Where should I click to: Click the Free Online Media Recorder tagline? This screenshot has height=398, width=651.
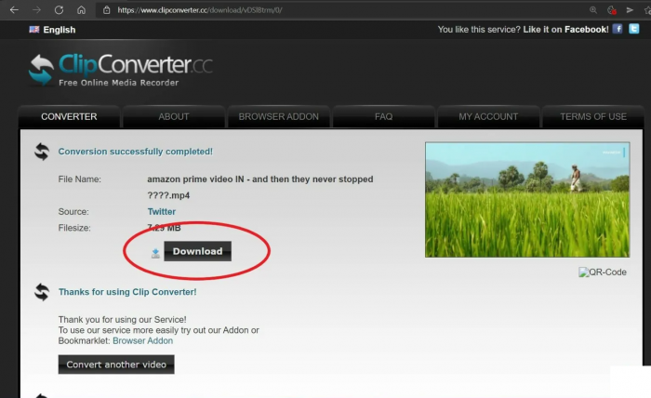pos(119,83)
